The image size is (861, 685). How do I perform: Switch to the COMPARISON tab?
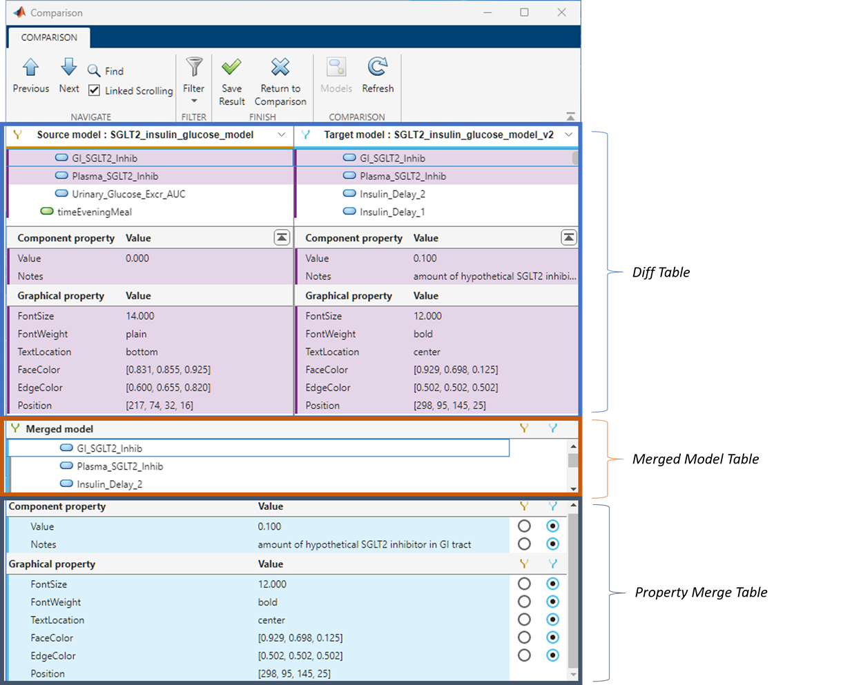coord(49,37)
